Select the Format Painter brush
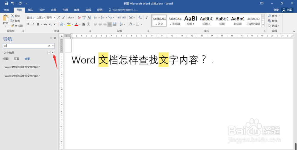The height and width of the screenshot is (150, 297). coord(12,26)
